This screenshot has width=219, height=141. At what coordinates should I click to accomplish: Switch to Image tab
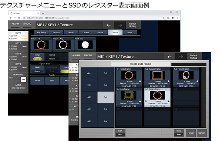[x=130, y=33]
